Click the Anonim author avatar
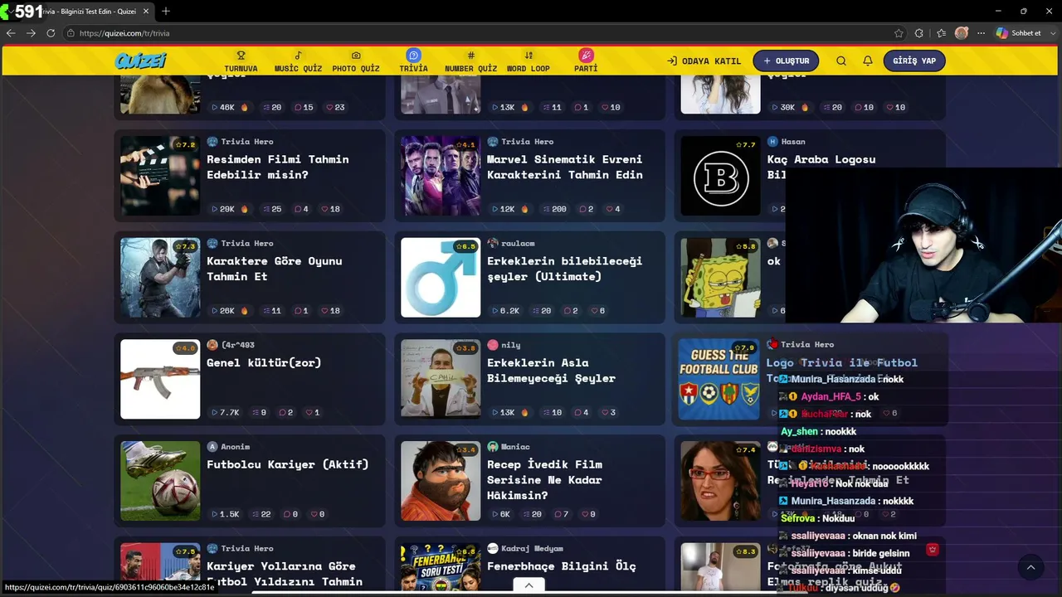Viewport: 1062px width, 597px height. pyautogui.click(x=212, y=447)
